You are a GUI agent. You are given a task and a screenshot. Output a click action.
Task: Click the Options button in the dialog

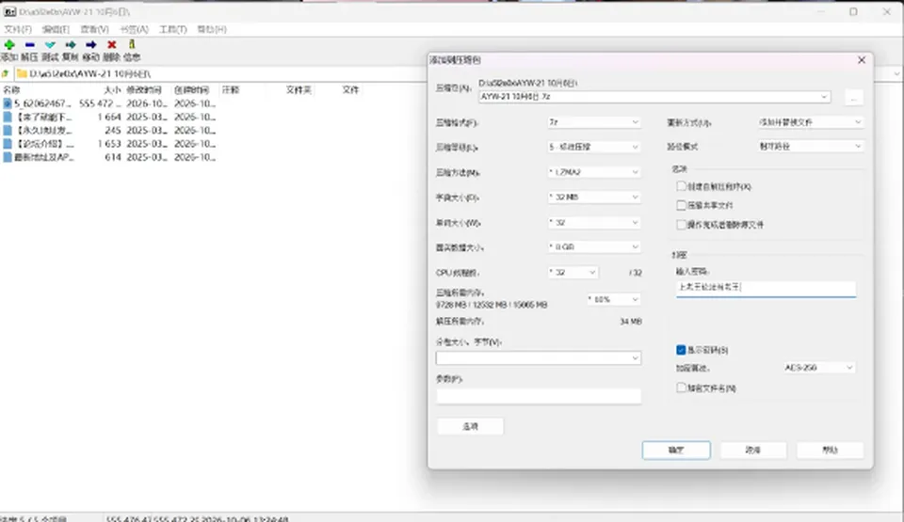[x=471, y=426]
